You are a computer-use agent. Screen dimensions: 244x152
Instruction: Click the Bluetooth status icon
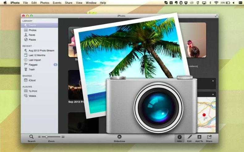coord(210,3)
